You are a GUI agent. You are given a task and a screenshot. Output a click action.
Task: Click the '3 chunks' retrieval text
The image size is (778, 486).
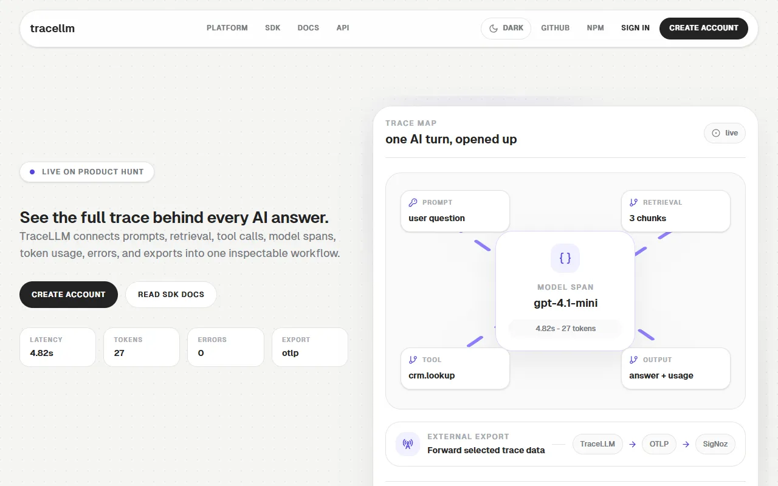(x=648, y=218)
